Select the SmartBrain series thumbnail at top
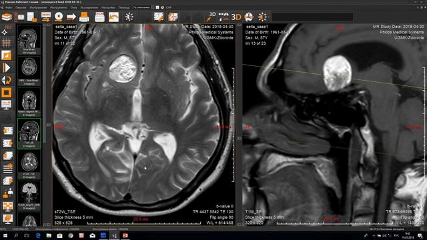The image size is (427, 240). [29, 39]
